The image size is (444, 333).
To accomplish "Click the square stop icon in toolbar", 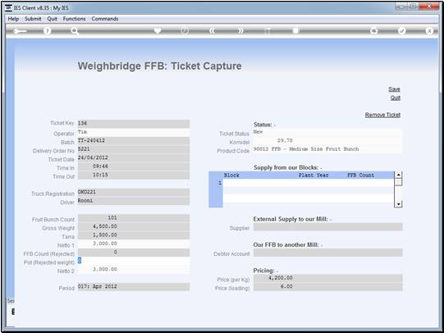I will click(x=295, y=30).
